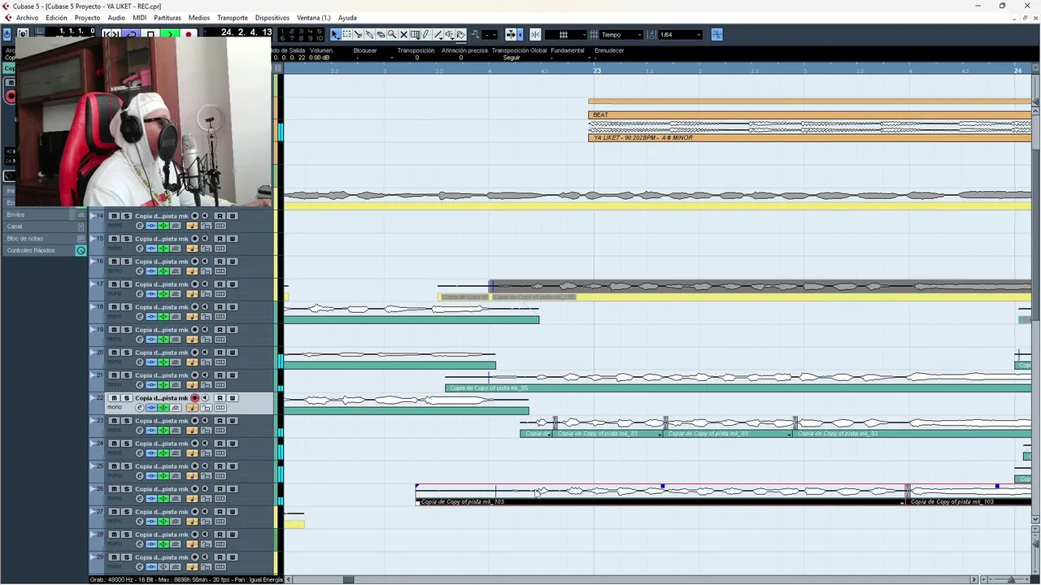Click the Record button in transport
The width and height of the screenshot is (1041, 585).
189,34
